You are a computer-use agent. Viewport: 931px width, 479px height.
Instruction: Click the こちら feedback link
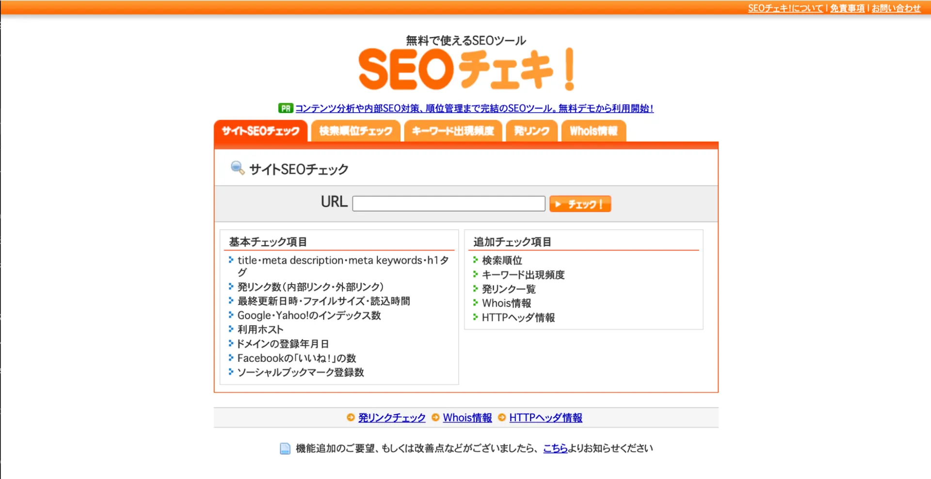[x=555, y=448]
